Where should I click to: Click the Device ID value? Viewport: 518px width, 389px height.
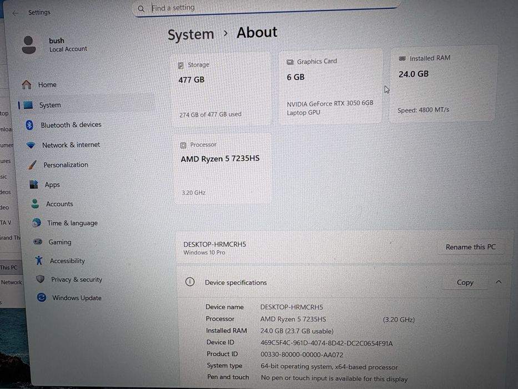pos(326,343)
